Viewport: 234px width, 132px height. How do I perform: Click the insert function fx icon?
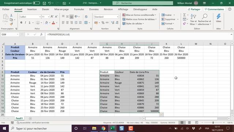click(41, 34)
